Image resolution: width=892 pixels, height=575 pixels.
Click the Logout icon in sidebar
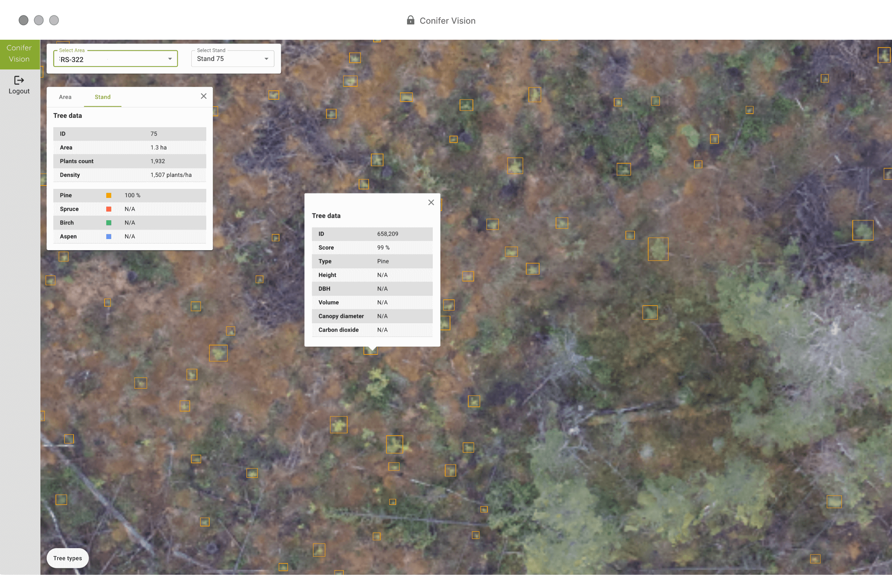point(19,80)
